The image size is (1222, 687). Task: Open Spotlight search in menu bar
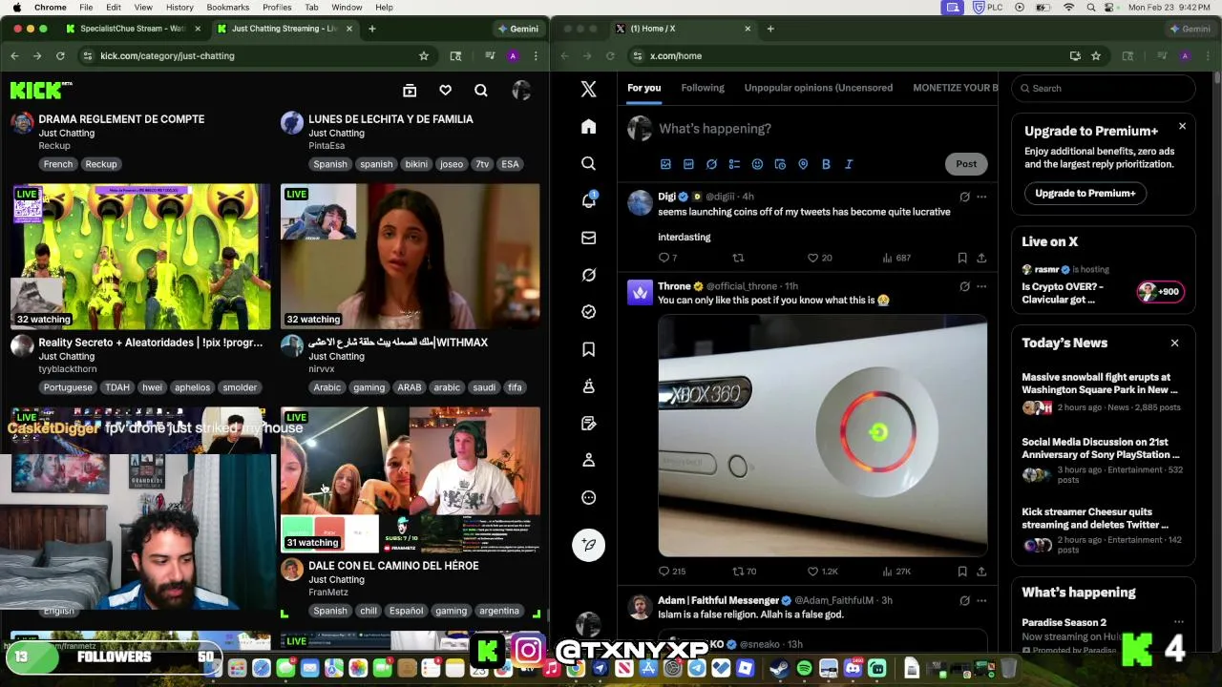coord(1090,8)
